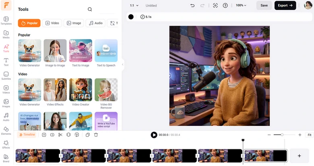Open the Write a YouTube video script tool
The width and height of the screenshot is (314, 166).
coord(106,121)
